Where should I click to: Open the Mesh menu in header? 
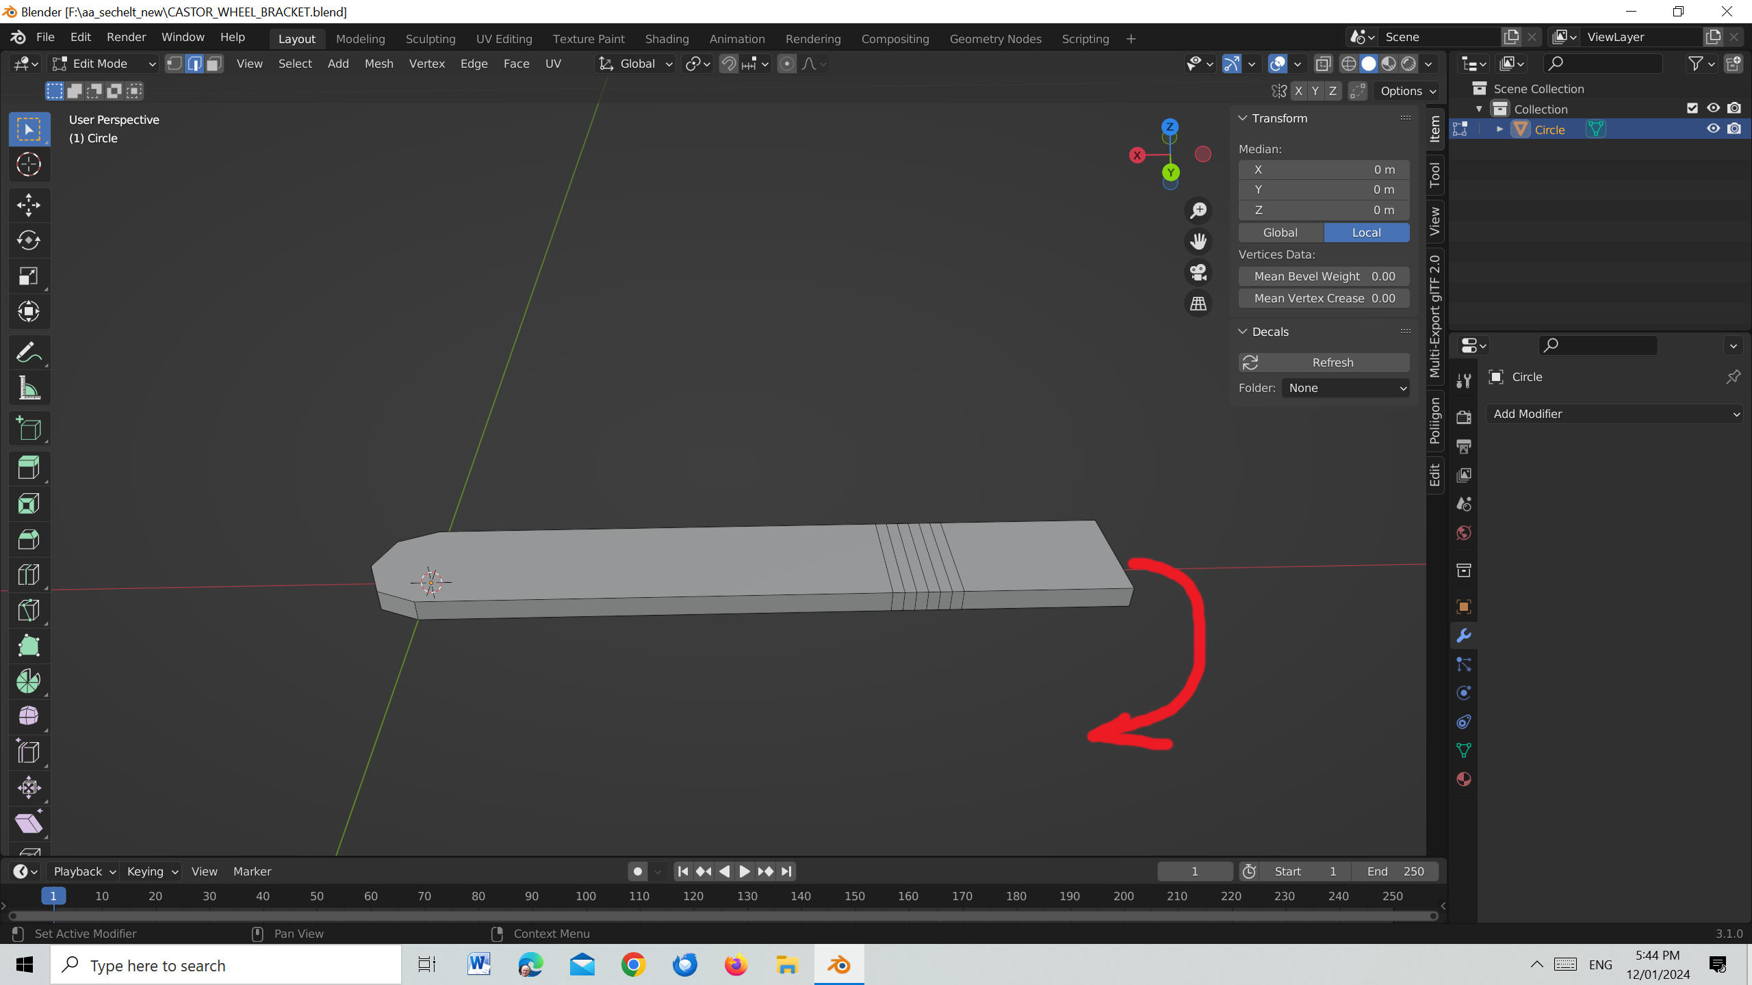[x=378, y=62]
